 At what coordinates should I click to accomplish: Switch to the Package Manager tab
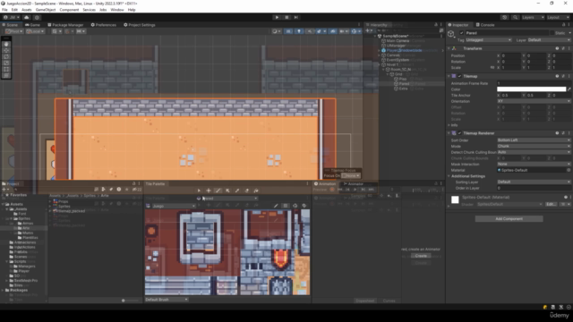65,25
